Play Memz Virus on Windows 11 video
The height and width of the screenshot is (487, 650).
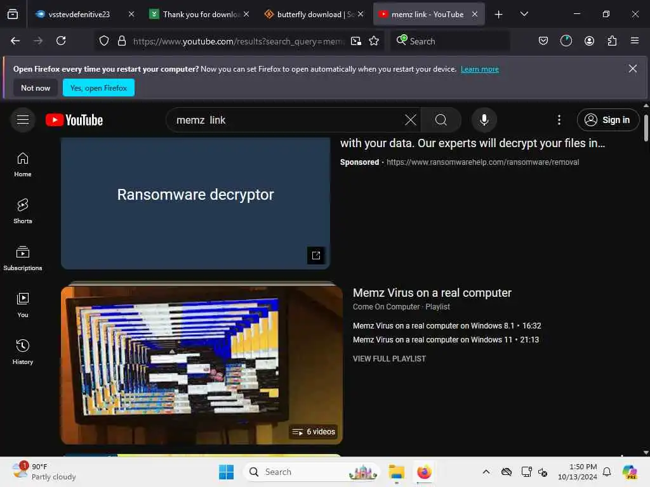click(x=446, y=340)
